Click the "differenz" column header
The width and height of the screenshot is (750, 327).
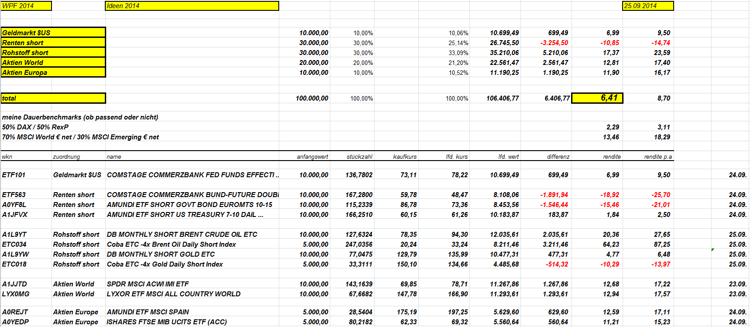[x=558, y=157]
